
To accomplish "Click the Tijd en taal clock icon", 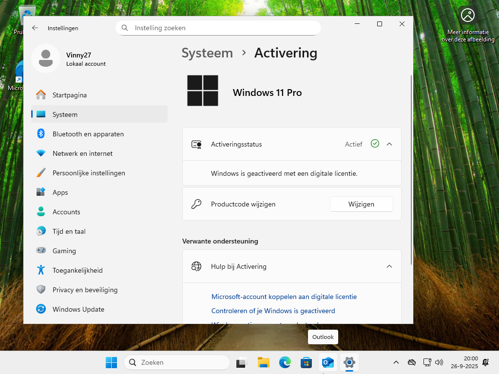I will coord(41,231).
